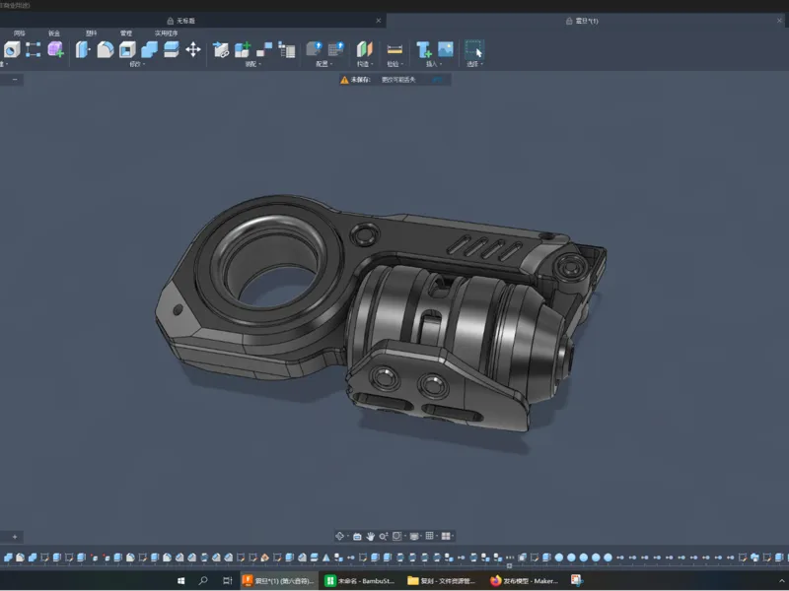Select the Press Pull tool icon
This screenshot has height=591, width=789.
pyautogui.click(x=83, y=49)
